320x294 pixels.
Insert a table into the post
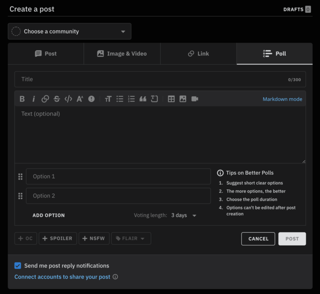pos(171,99)
